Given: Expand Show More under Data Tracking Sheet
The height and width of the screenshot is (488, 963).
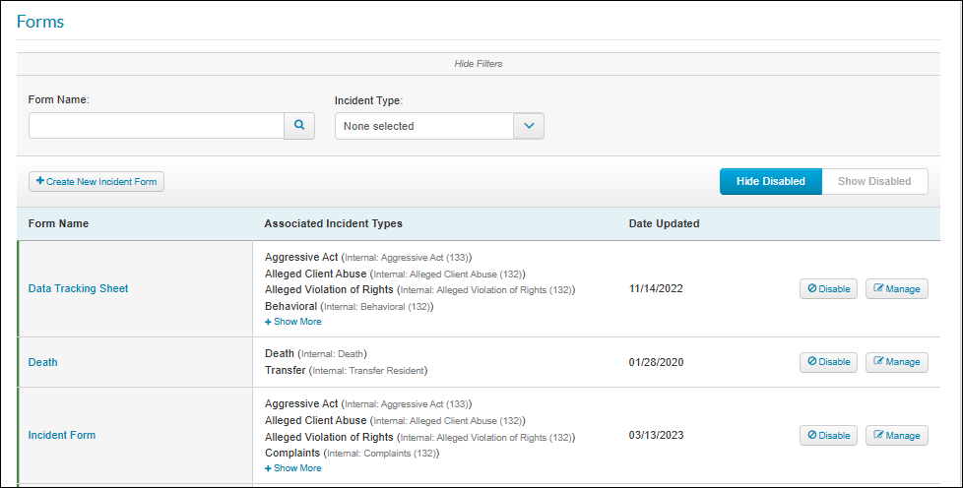Looking at the screenshot, I should pos(293,322).
